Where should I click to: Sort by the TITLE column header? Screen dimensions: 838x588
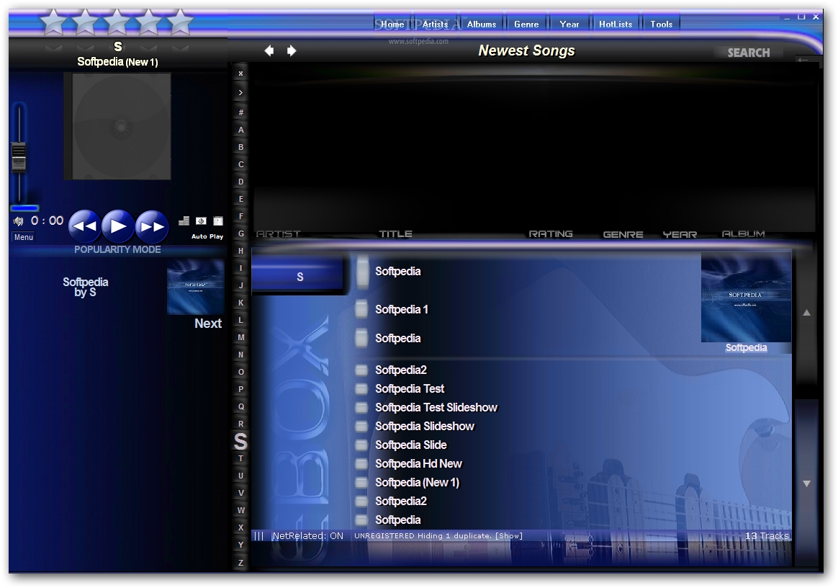(395, 233)
